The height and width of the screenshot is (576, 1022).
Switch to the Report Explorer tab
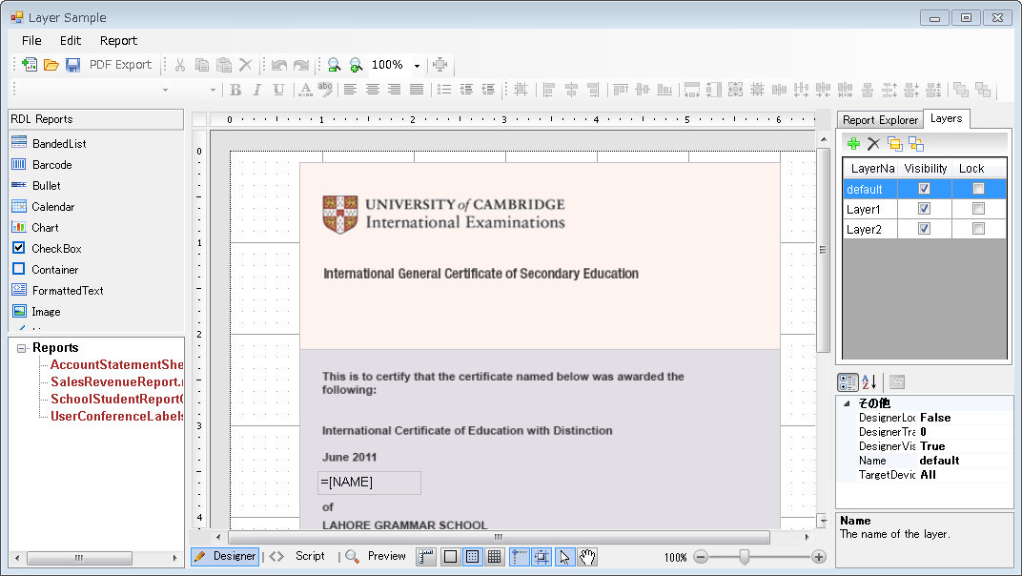click(880, 120)
